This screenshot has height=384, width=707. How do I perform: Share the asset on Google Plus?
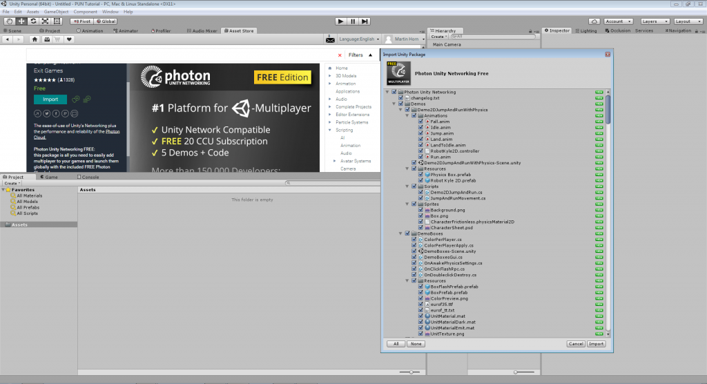tap(65, 114)
